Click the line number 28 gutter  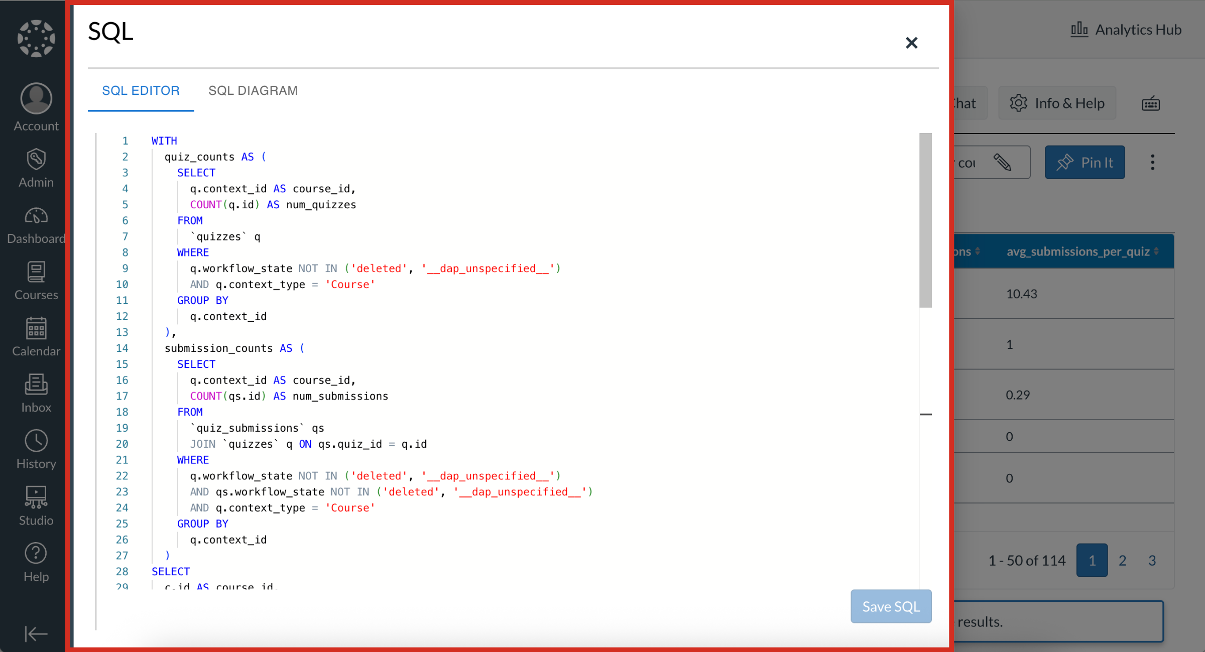122,571
